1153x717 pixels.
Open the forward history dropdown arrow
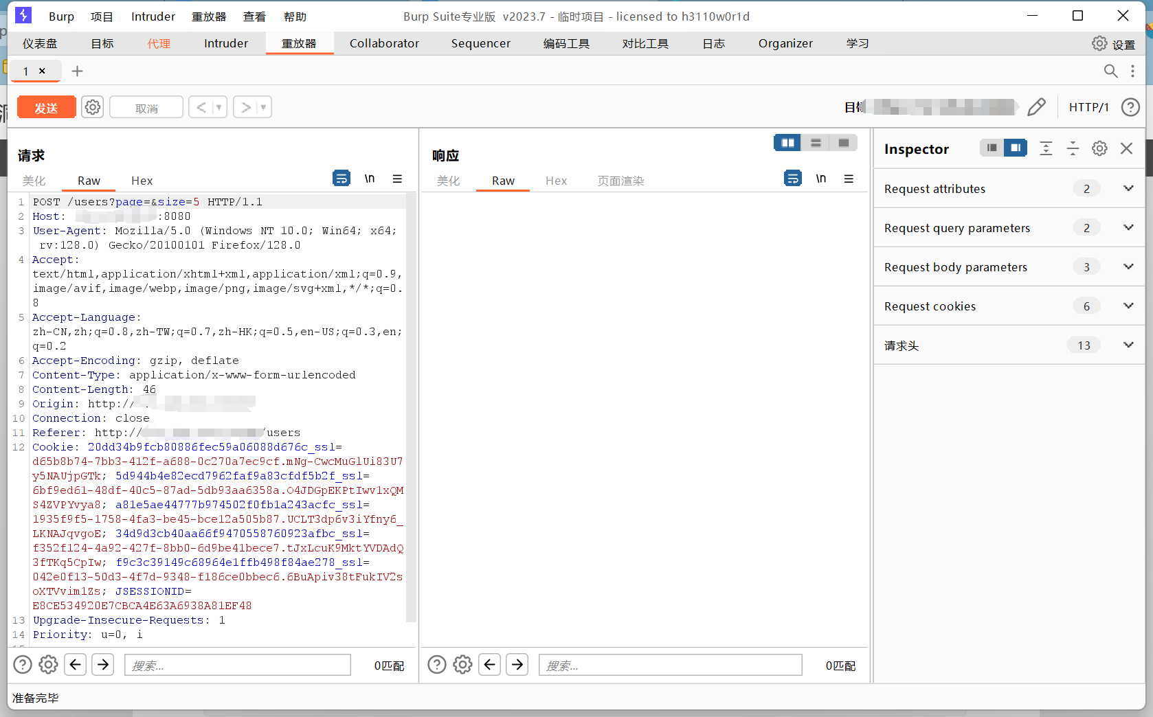click(x=264, y=107)
